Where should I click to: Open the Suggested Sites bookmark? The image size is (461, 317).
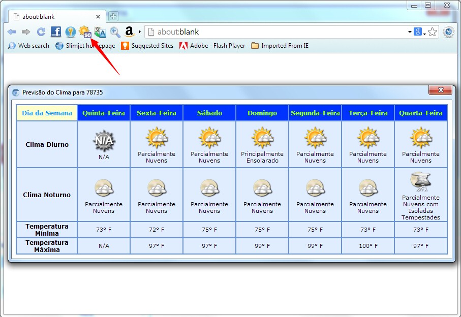pos(147,46)
